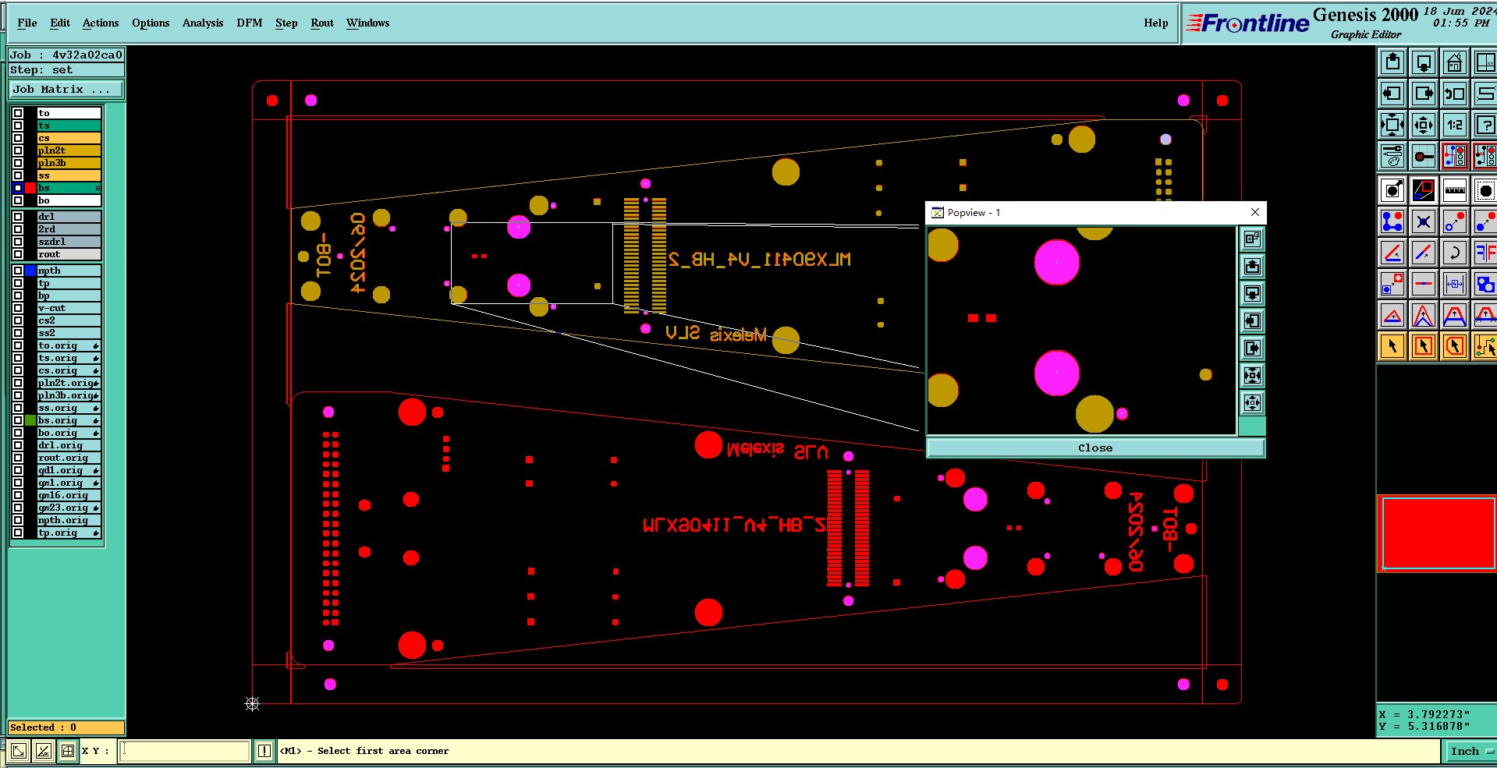1497x768 pixels.
Task: Toggle the checkbox for layer 'cs'
Action: click(x=18, y=138)
